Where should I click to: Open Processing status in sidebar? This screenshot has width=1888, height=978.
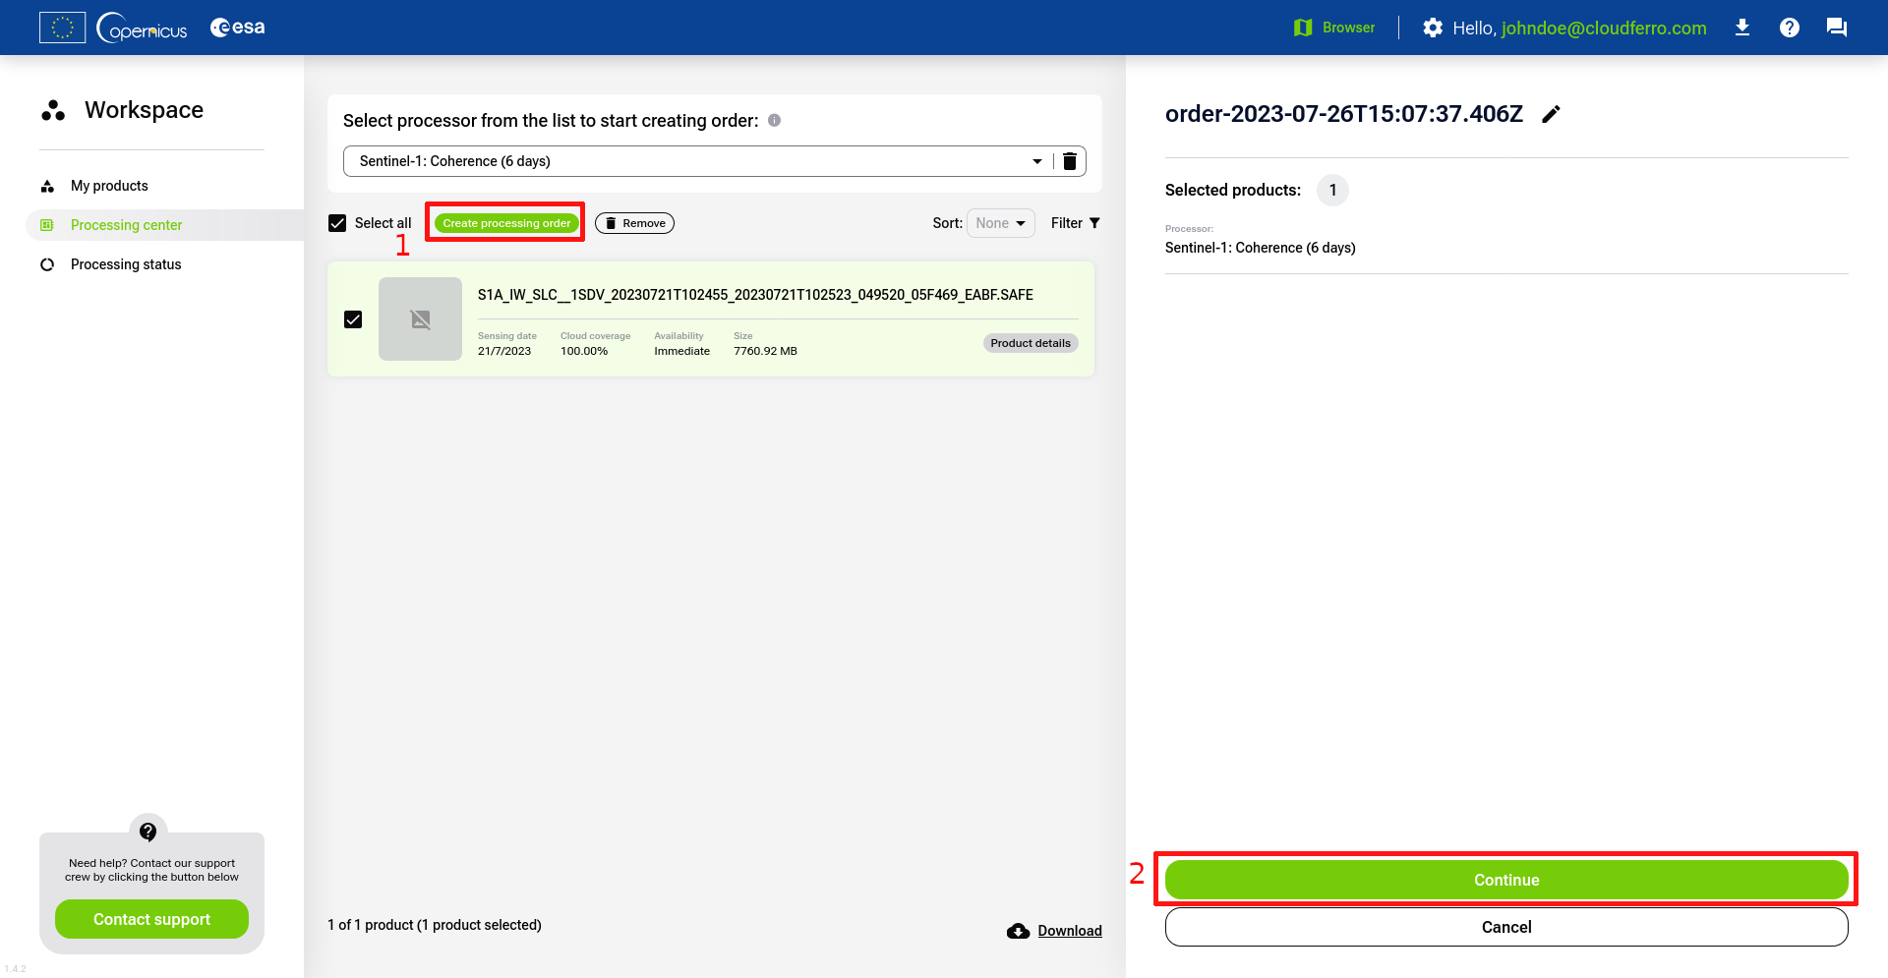coord(126,264)
